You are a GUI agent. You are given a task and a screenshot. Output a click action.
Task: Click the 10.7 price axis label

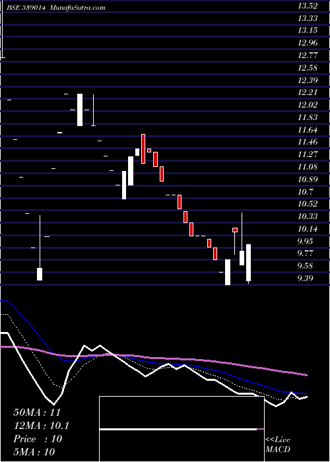coord(305,192)
